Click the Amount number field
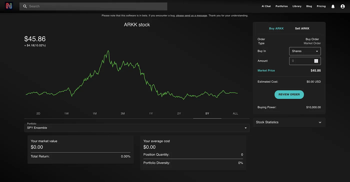This screenshot has width=350, height=182. (305, 61)
